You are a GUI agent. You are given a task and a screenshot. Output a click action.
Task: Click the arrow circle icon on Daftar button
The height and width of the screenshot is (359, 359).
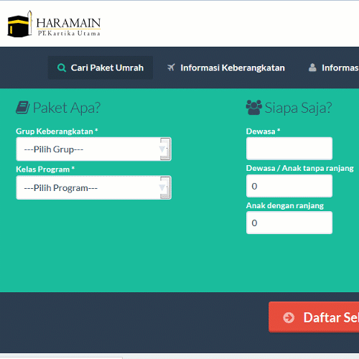point(289,317)
